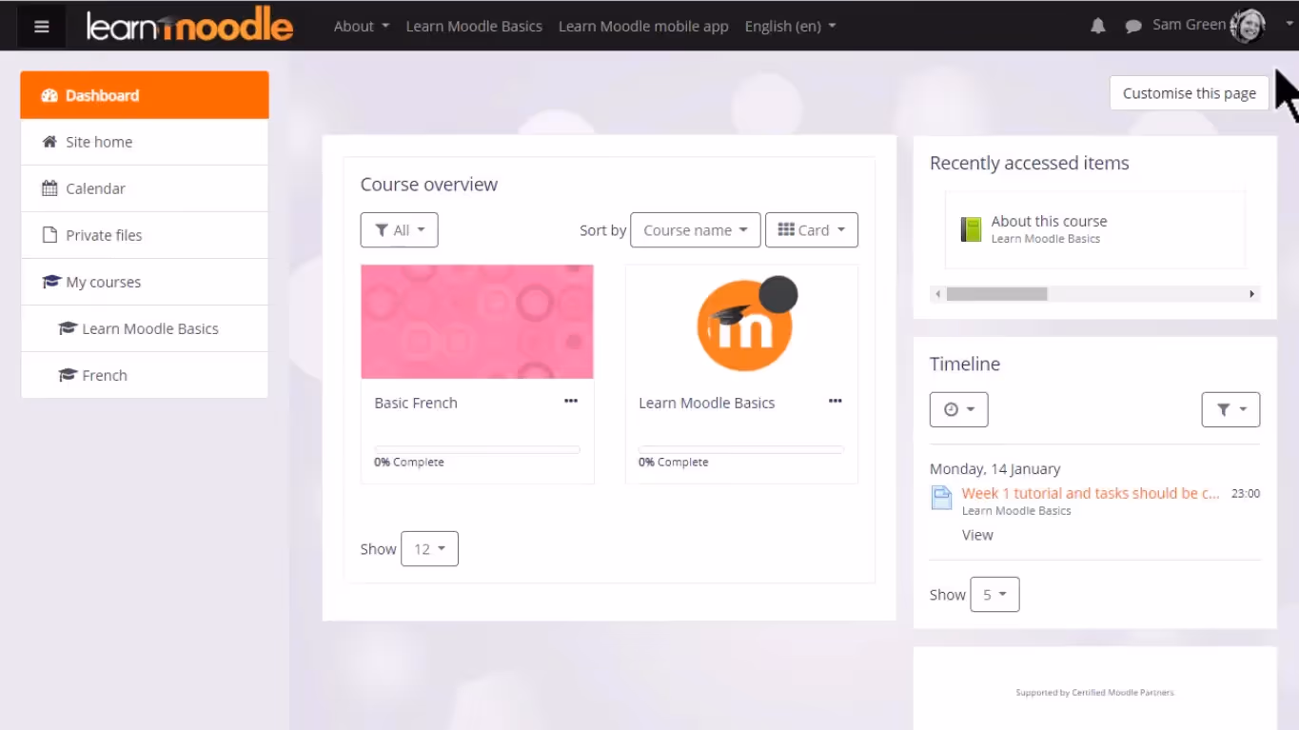Open Timeline clock date filter dropdown
Screen dimensions: 1299x730
click(x=958, y=409)
